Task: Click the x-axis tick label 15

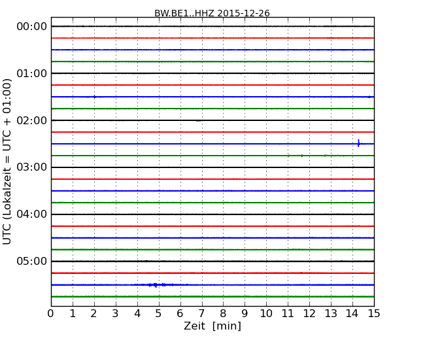Action: pyautogui.click(x=374, y=314)
